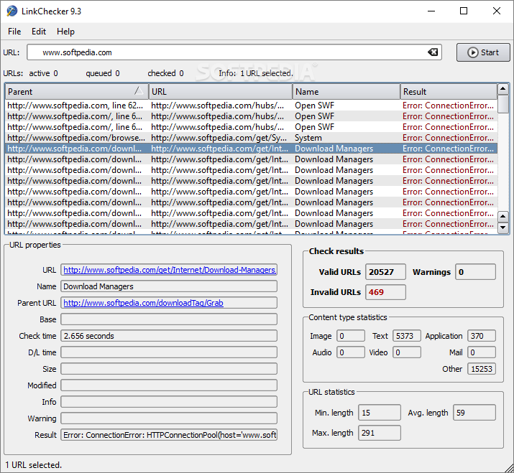
Task: Open the Parent URL downloadTag/Grab link
Action: pos(143,303)
